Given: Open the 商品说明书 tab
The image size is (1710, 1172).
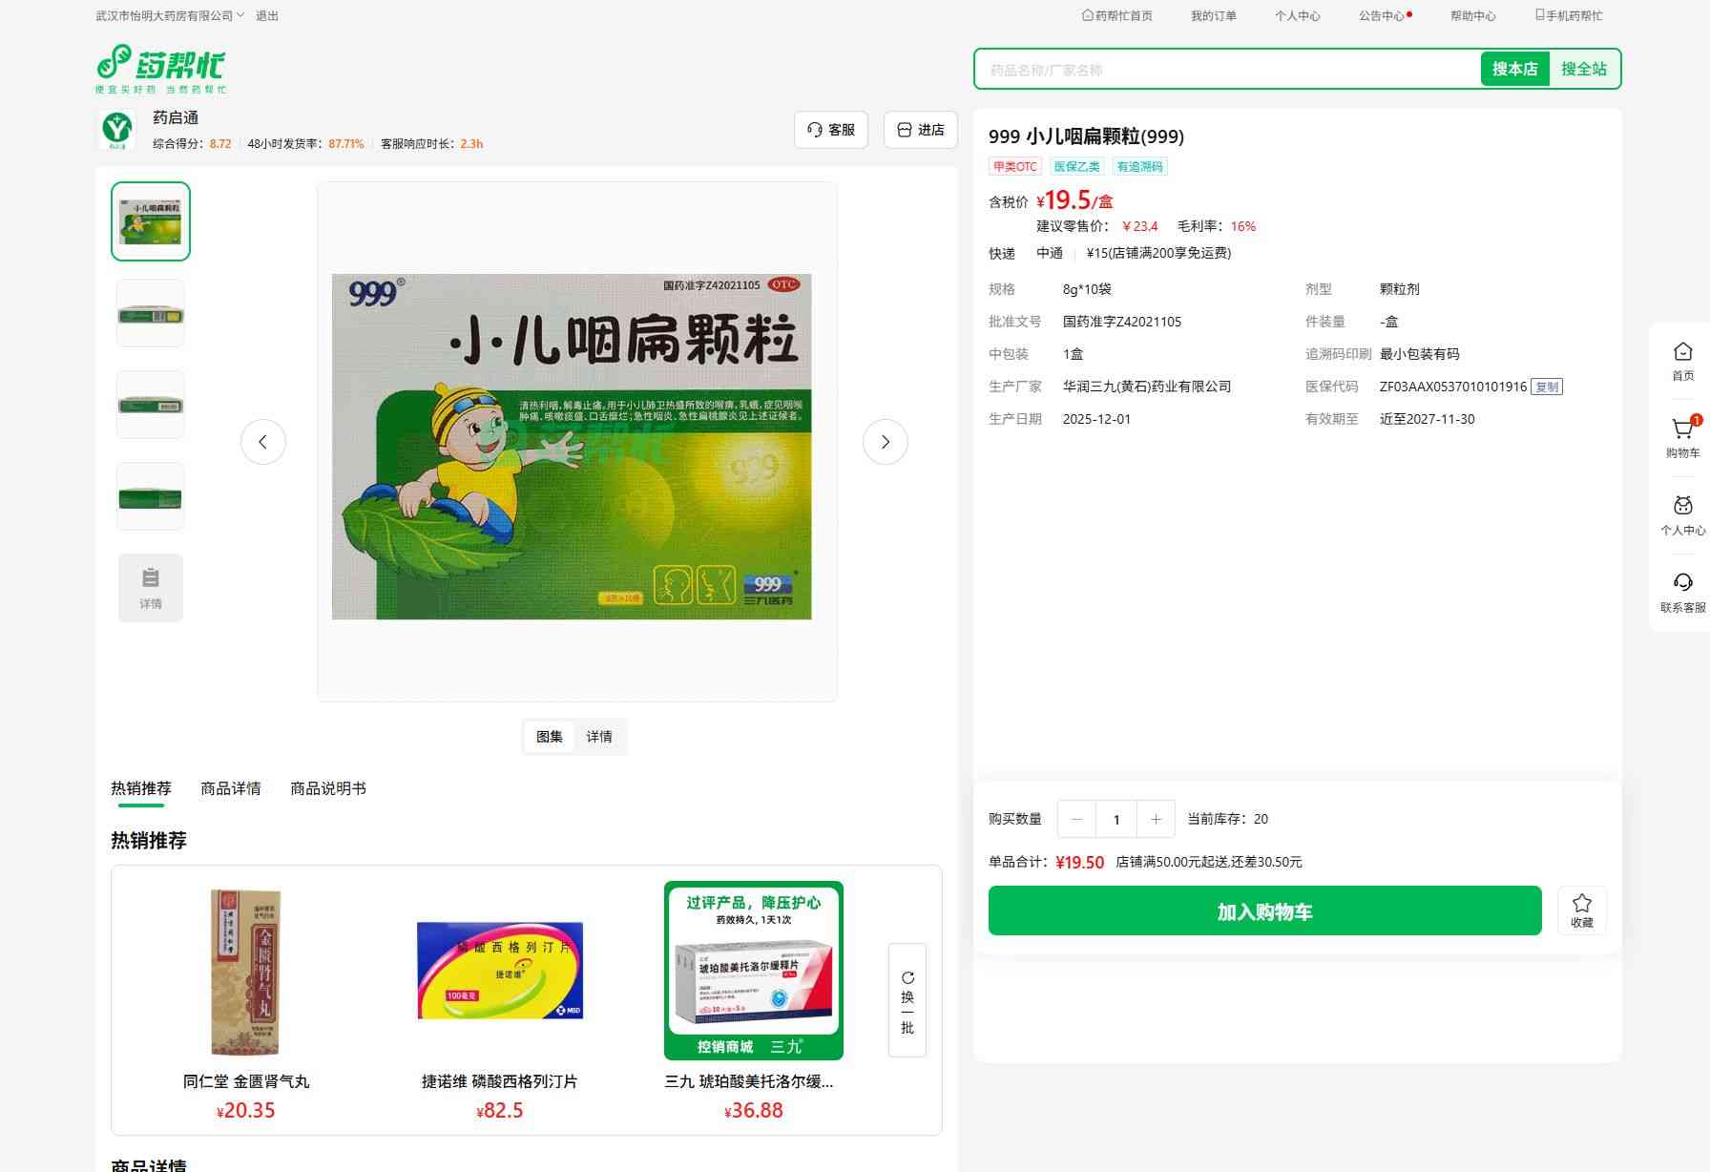Looking at the screenshot, I should (328, 788).
